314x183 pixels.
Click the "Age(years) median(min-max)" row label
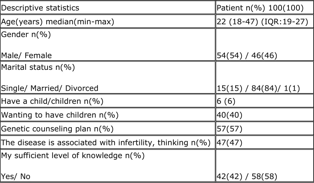(58, 22)
